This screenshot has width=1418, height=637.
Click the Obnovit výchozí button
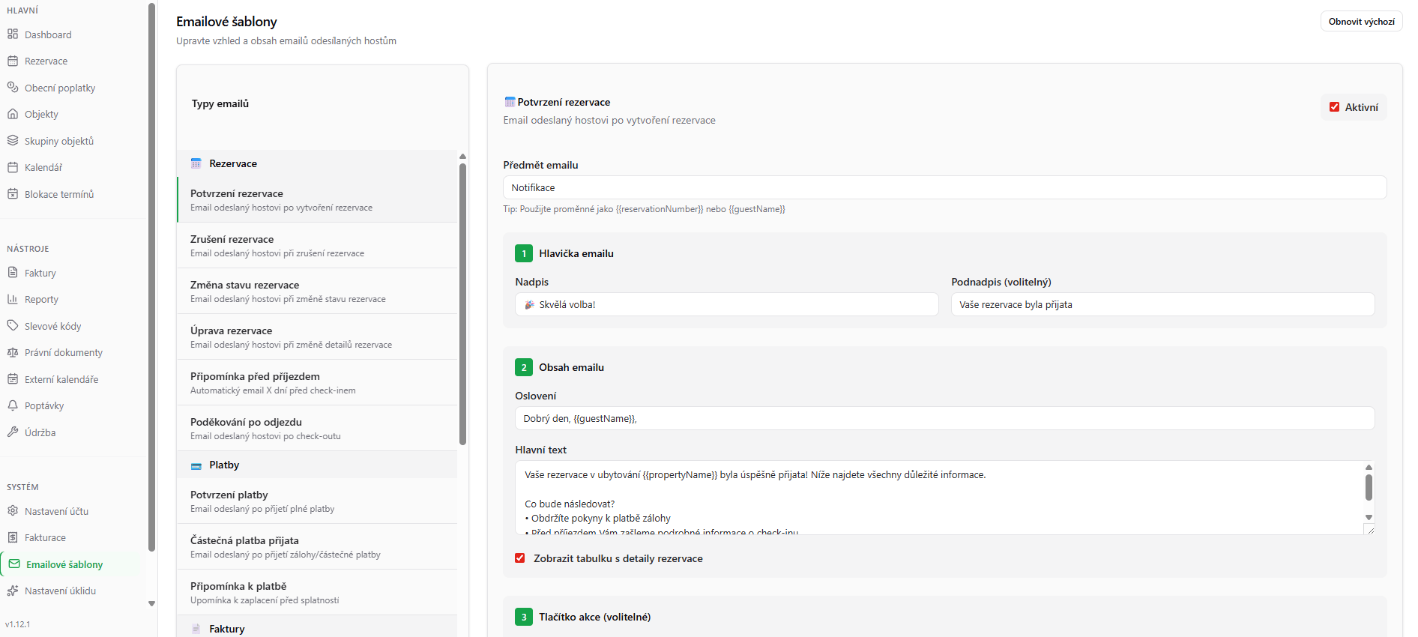1361,22
